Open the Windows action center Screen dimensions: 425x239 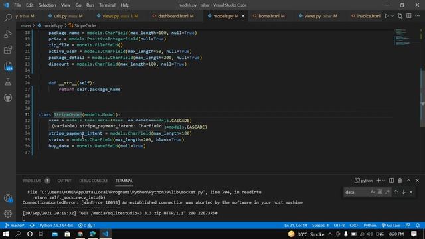click(x=414, y=234)
